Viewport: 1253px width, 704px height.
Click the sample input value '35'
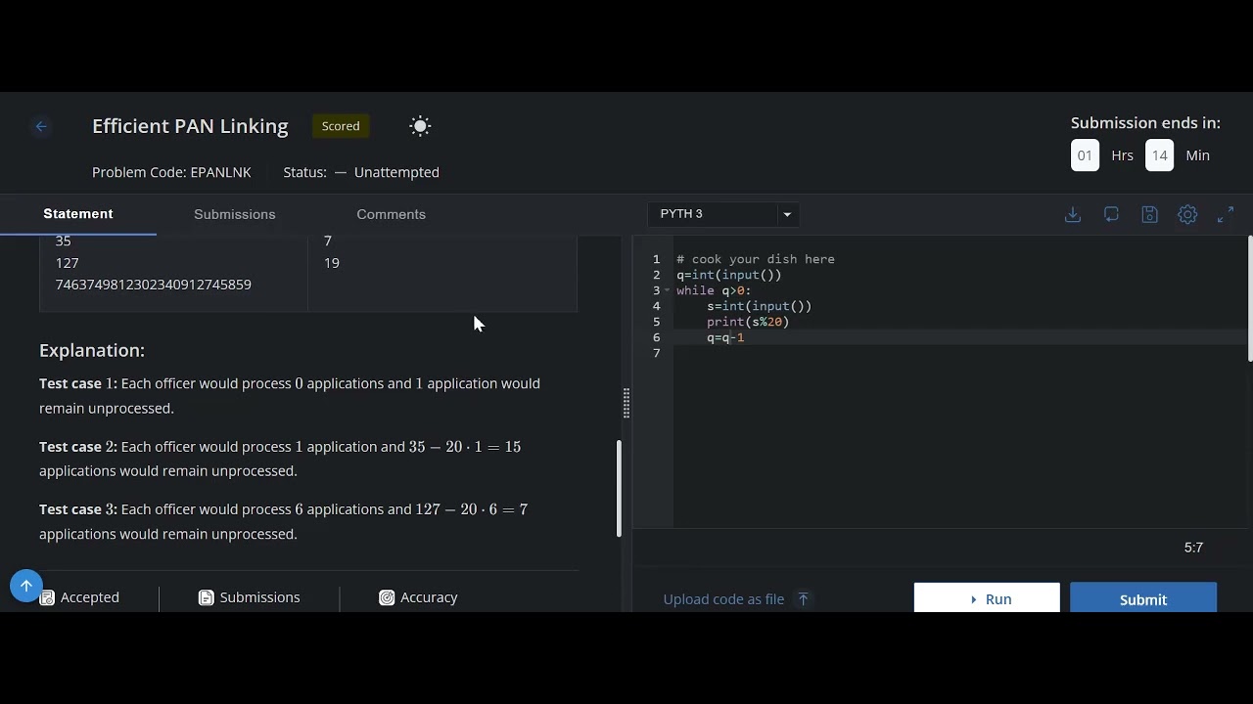tap(64, 242)
